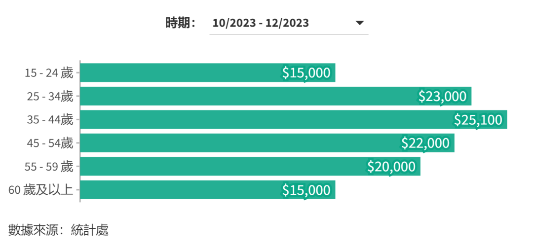Click the 55 - 59 歲 axis label
533x248 pixels.
[x=49, y=167]
